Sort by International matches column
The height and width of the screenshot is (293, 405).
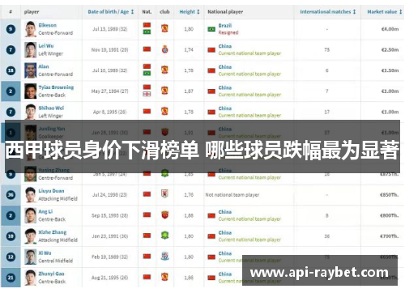tap(328, 12)
